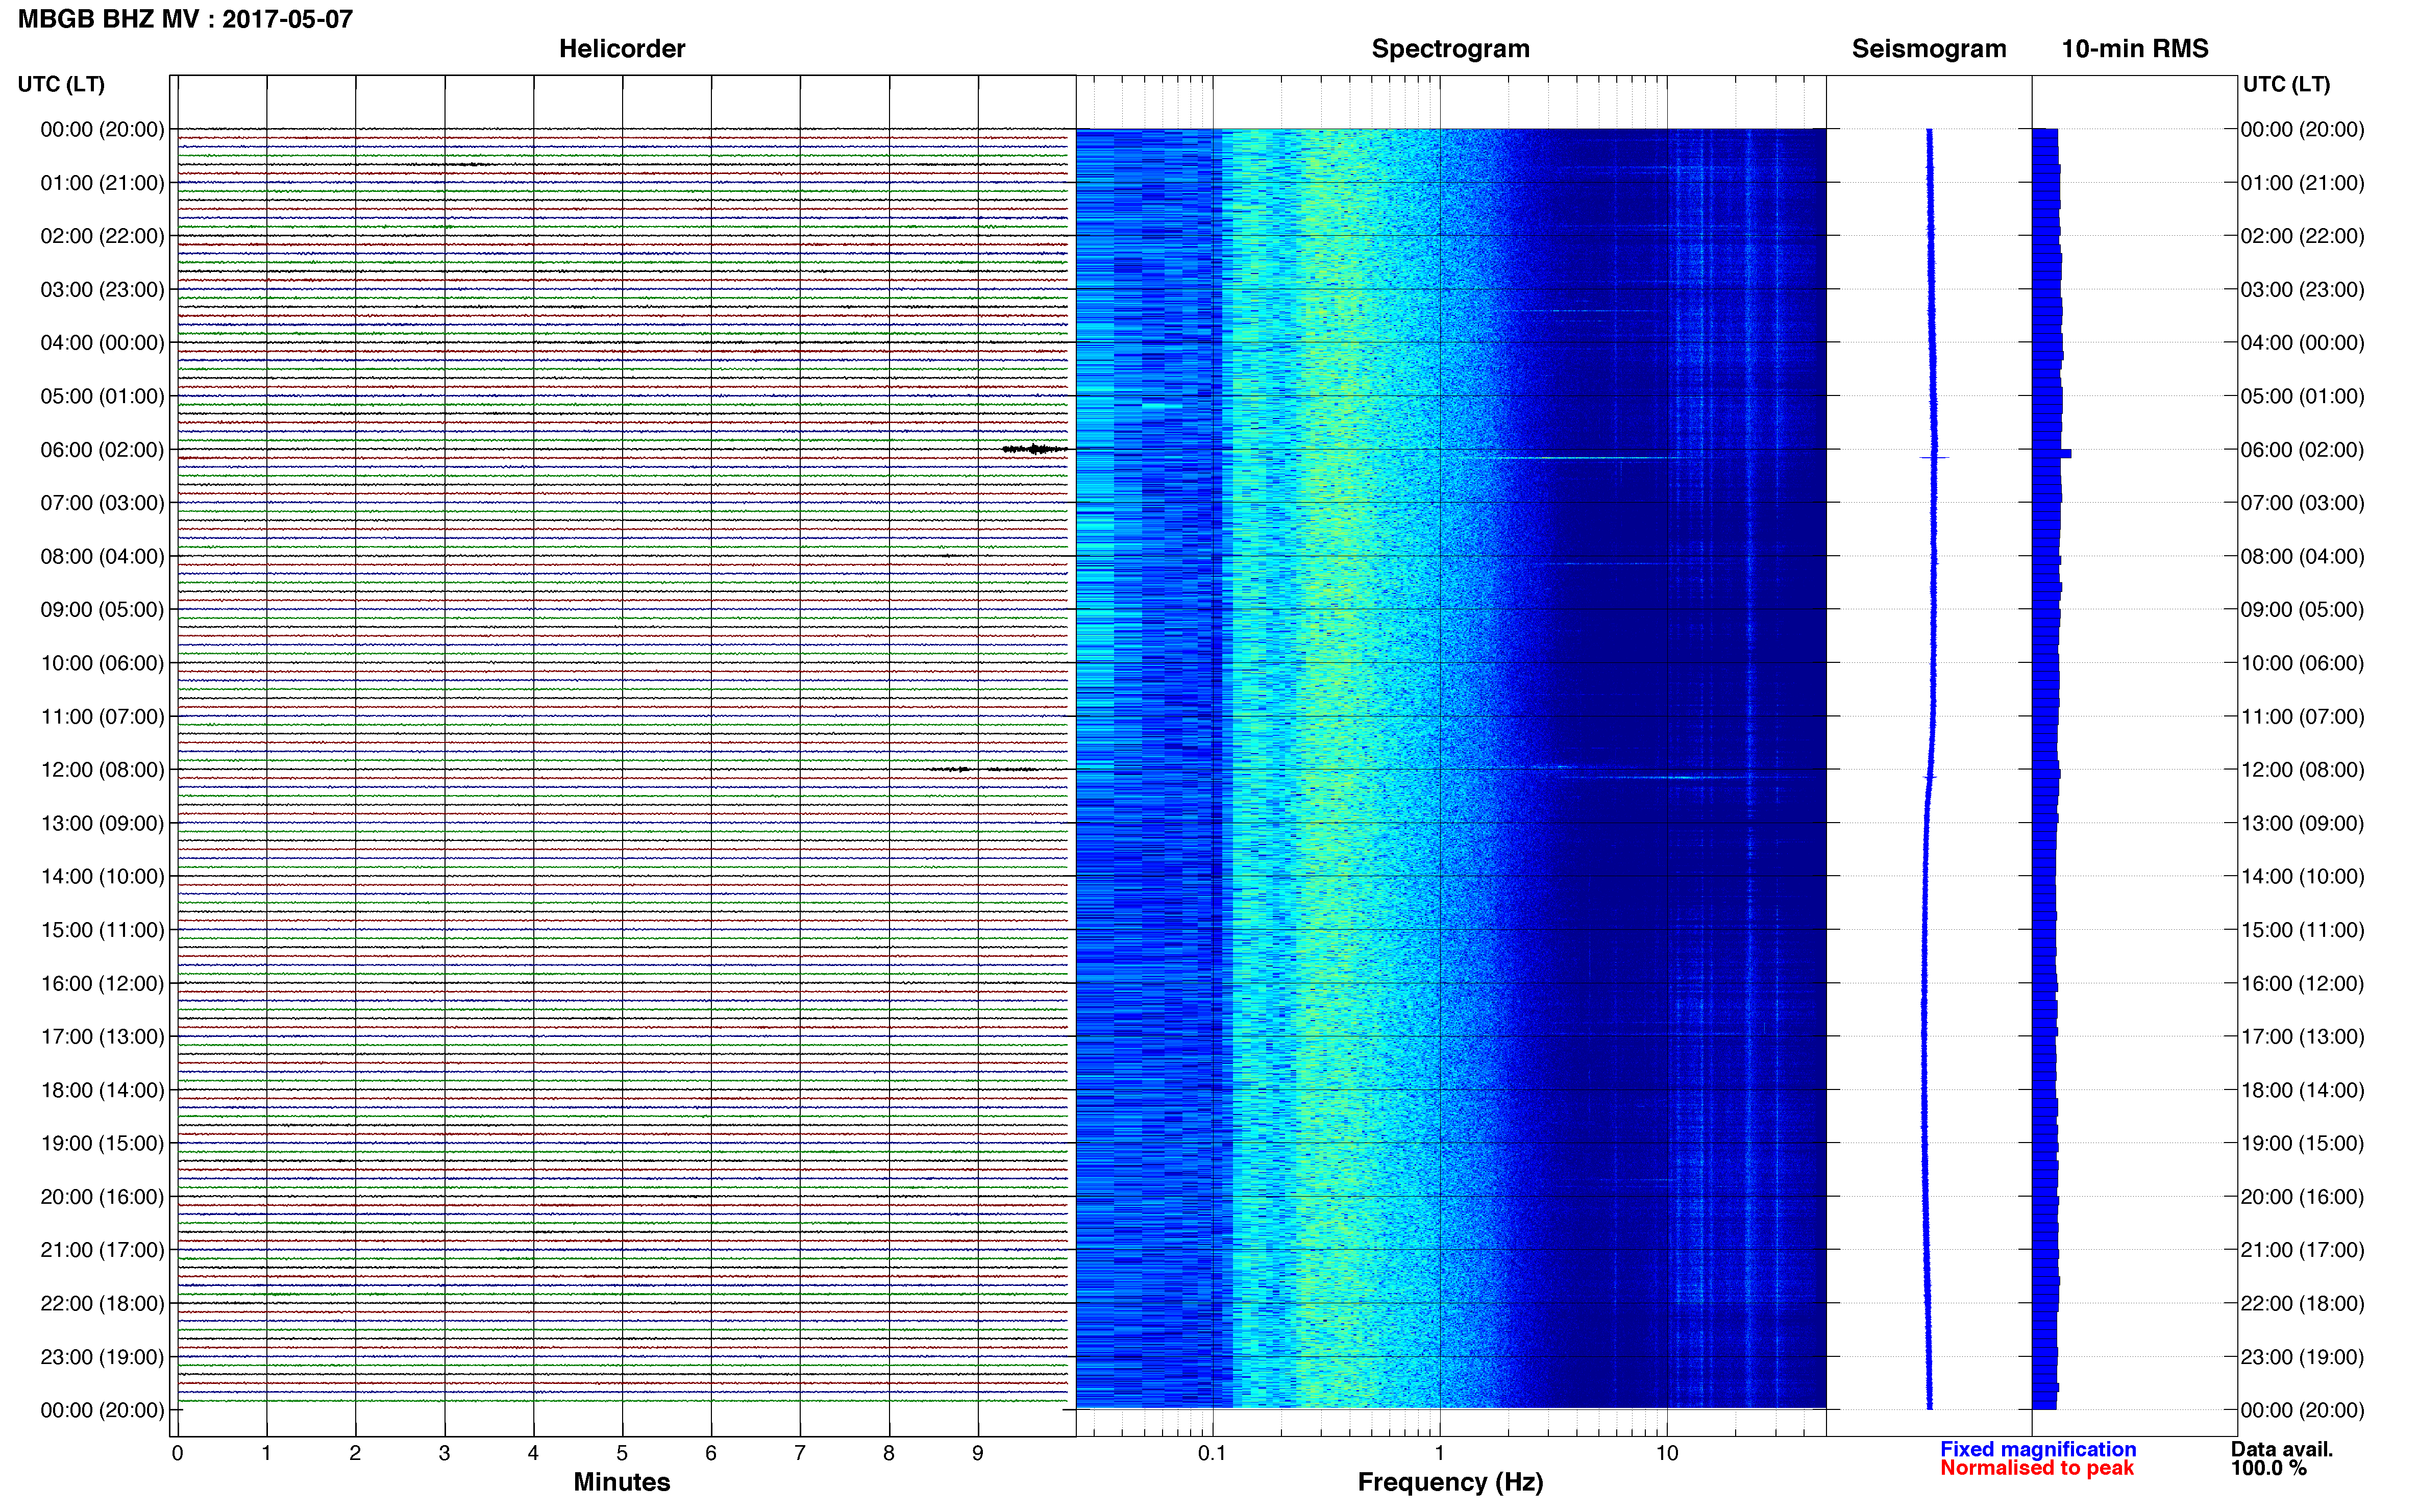The image size is (2419, 1512).
Task: Click right time label '15:00 (11:00)'
Action: [2302, 930]
